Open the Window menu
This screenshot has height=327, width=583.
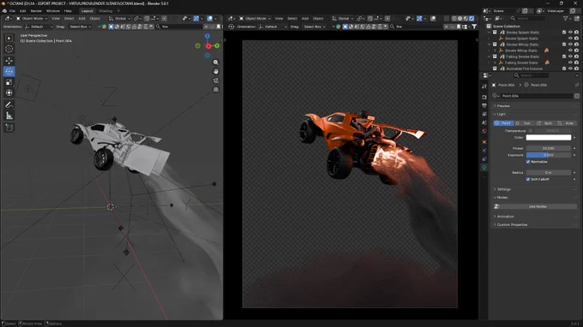click(53, 11)
